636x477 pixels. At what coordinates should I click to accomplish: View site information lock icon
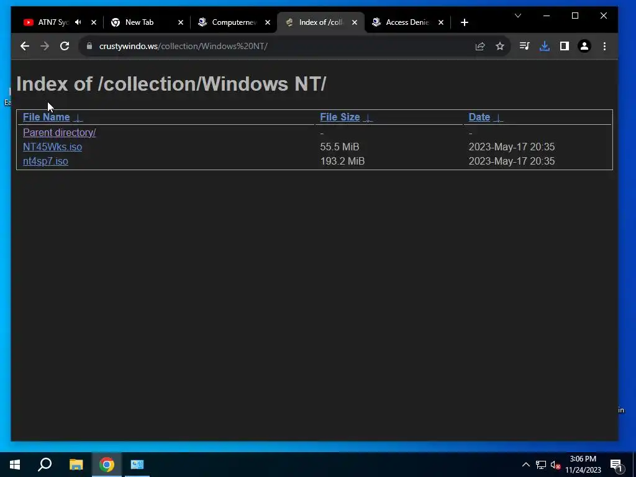(x=89, y=46)
